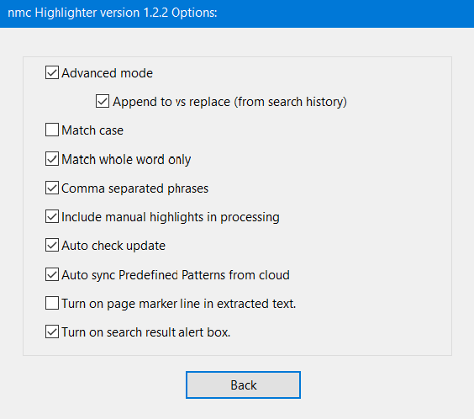Screen dimensions: 474x419
Task: Uncheck Include manual highlights in processing
Action: click(x=52, y=216)
